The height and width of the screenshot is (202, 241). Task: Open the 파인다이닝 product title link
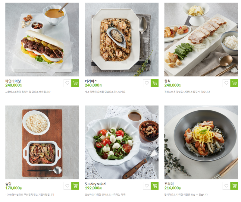point(13,81)
